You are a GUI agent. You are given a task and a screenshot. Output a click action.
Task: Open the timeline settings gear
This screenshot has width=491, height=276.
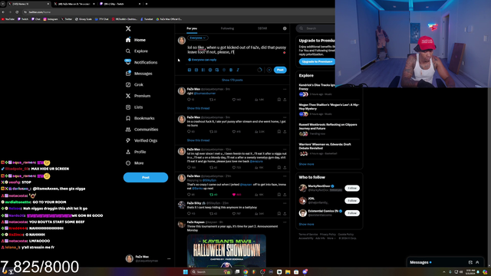tap(285, 28)
